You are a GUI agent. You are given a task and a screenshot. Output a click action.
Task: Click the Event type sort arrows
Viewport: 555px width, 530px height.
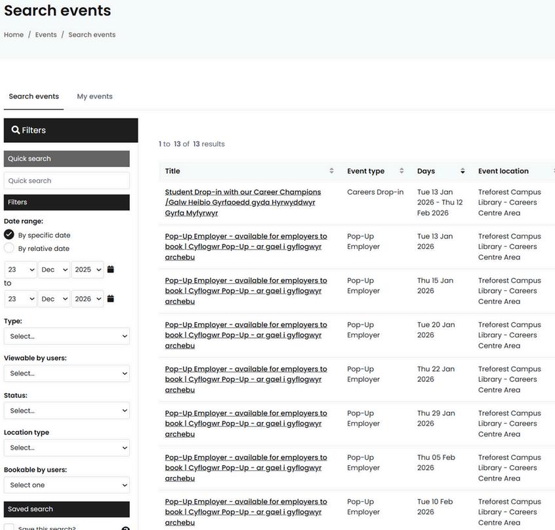[401, 171]
